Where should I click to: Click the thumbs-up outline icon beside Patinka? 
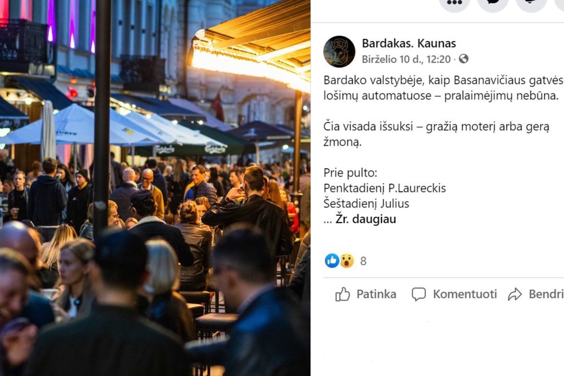point(342,294)
